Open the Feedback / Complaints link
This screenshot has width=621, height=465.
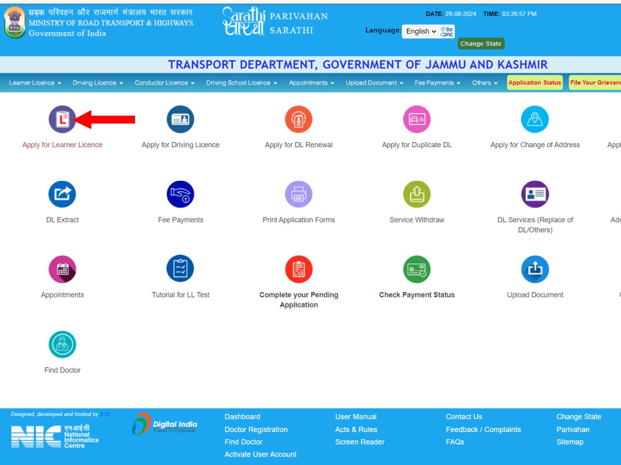pos(483,429)
